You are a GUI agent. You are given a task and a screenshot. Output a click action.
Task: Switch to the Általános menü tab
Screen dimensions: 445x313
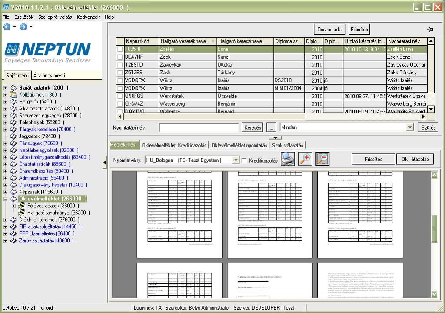[x=49, y=75]
